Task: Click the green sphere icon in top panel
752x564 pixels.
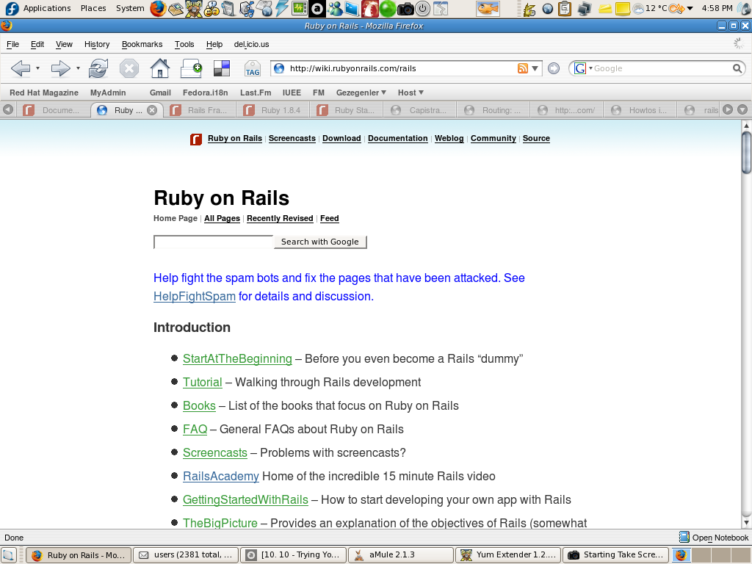Action: (x=388, y=8)
